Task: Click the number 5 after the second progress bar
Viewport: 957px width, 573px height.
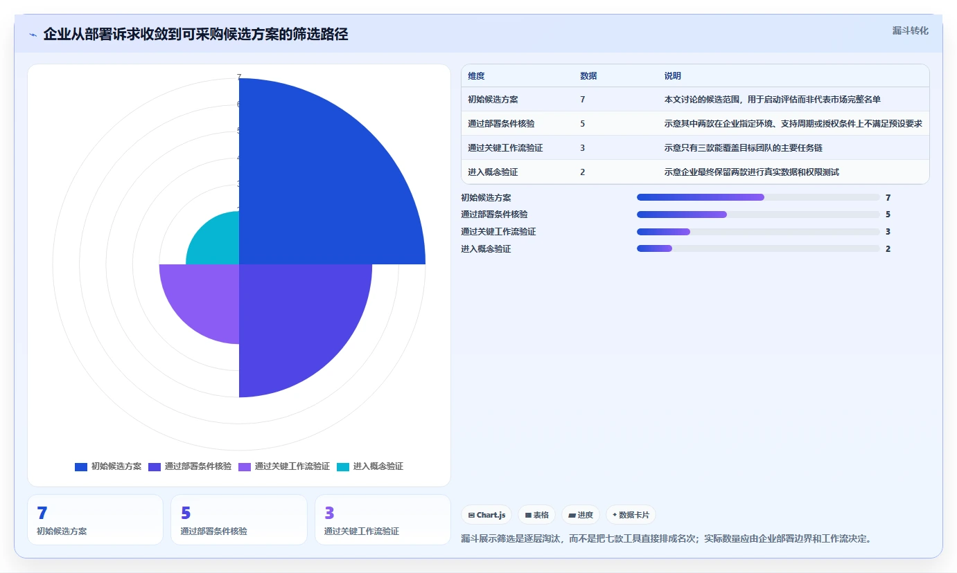Action: click(888, 215)
